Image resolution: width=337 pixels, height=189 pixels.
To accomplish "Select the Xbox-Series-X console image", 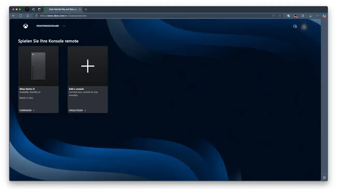I will coord(38,66).
